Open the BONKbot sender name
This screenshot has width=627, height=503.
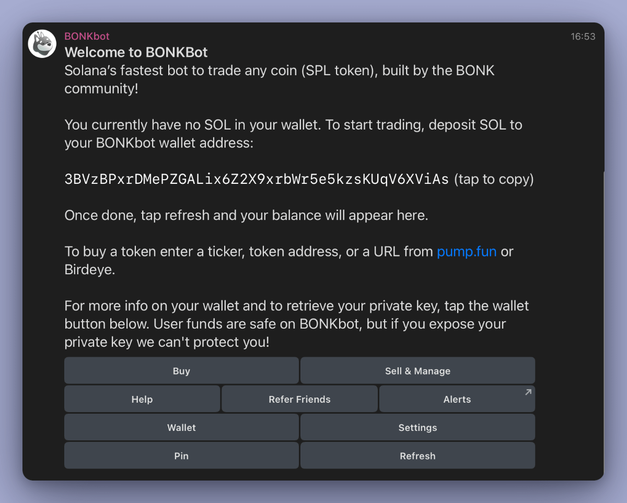[87, 36]
